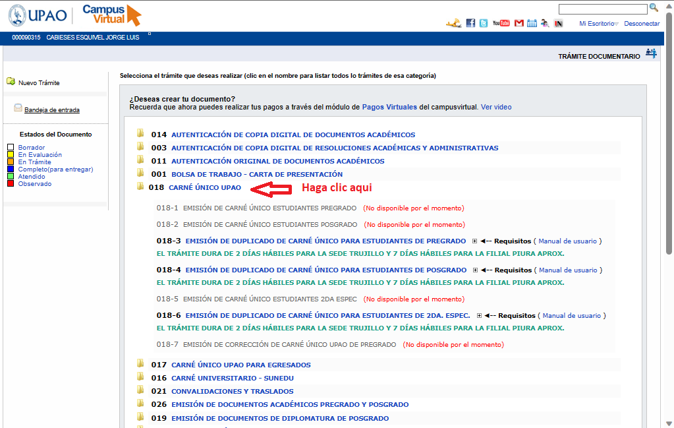Screen dimensions: 674x428
Task: Open the Pagos Virtuales link
Action: (389, 107)
